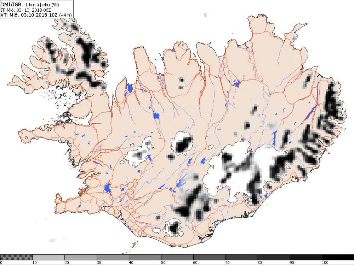The width and height of the screenshot is (354, 265).
Task: Click the legend value '50'
Action: pyautogui.click(x=163, y=263)
